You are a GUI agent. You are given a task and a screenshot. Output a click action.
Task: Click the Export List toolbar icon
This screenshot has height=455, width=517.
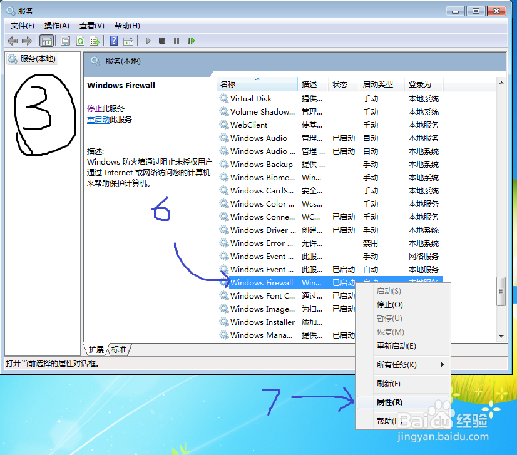pos(95,41)
